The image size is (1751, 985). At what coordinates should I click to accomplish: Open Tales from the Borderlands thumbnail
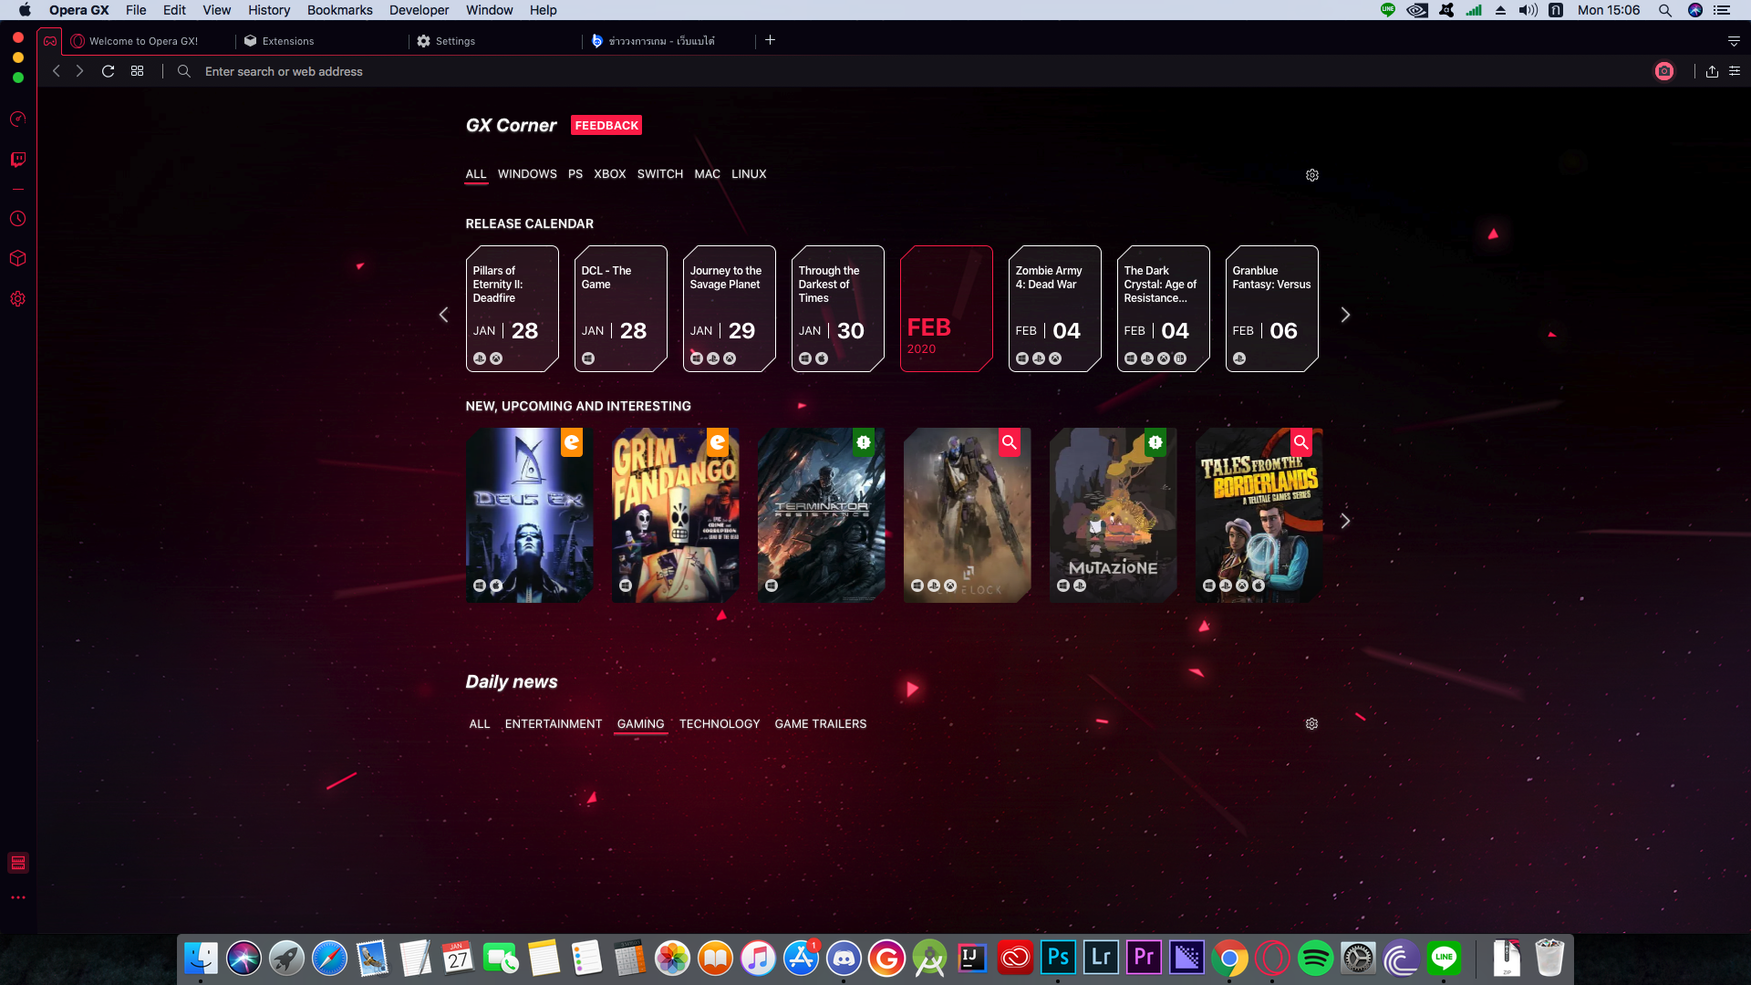click(x=1259, y=515)
